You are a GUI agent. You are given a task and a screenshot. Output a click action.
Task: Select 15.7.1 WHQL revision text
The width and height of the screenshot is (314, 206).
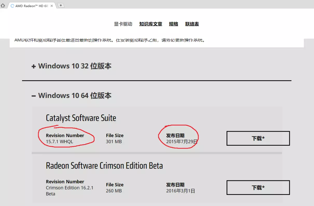coord(59,142)
